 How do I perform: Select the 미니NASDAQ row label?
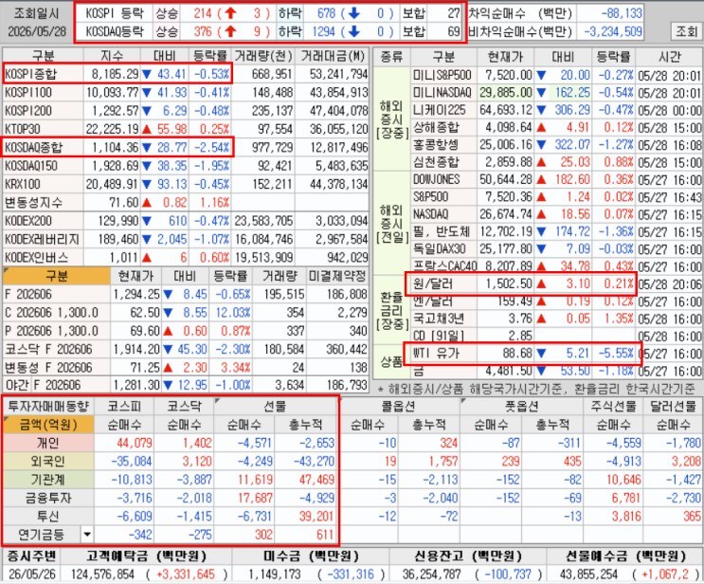(x=442, y=93)
